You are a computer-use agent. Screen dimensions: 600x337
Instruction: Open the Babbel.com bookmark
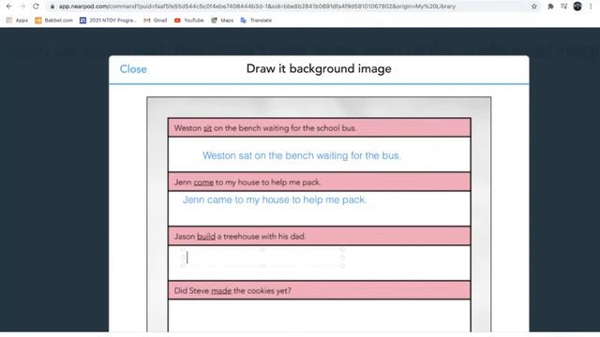click(54, 21)
